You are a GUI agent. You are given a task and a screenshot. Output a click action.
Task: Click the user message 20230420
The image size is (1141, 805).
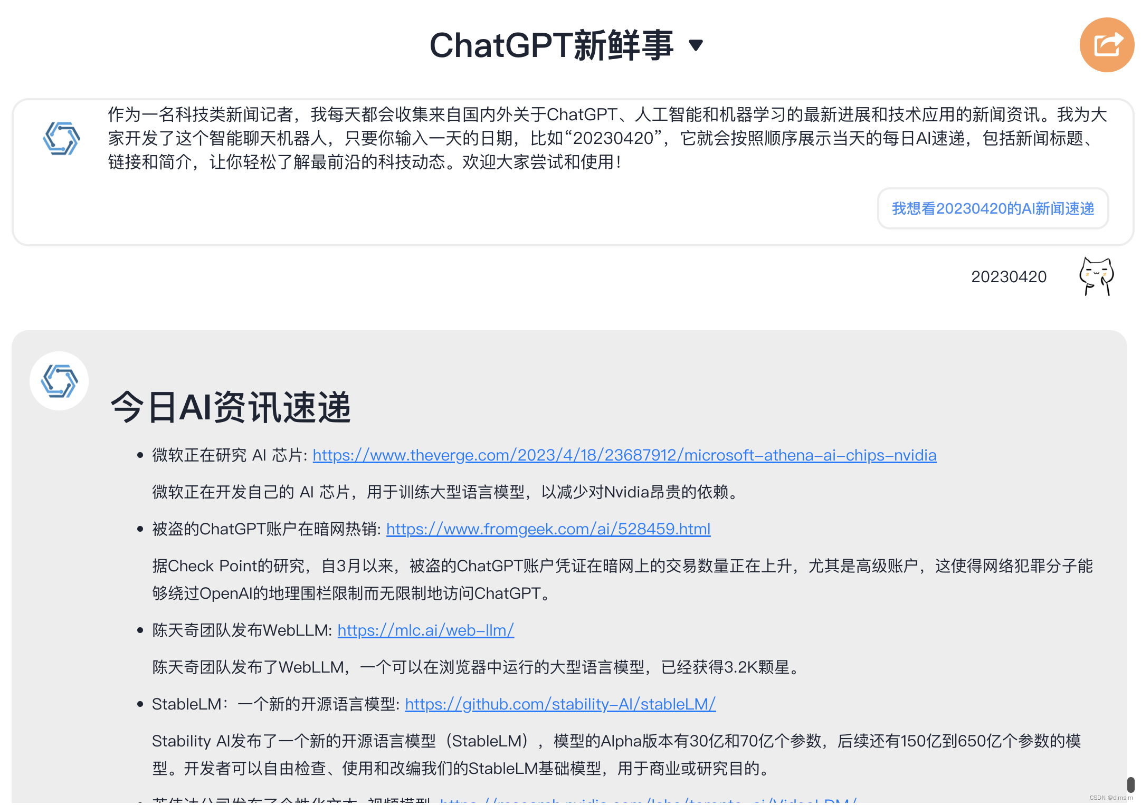click(x=1009, y=276)
